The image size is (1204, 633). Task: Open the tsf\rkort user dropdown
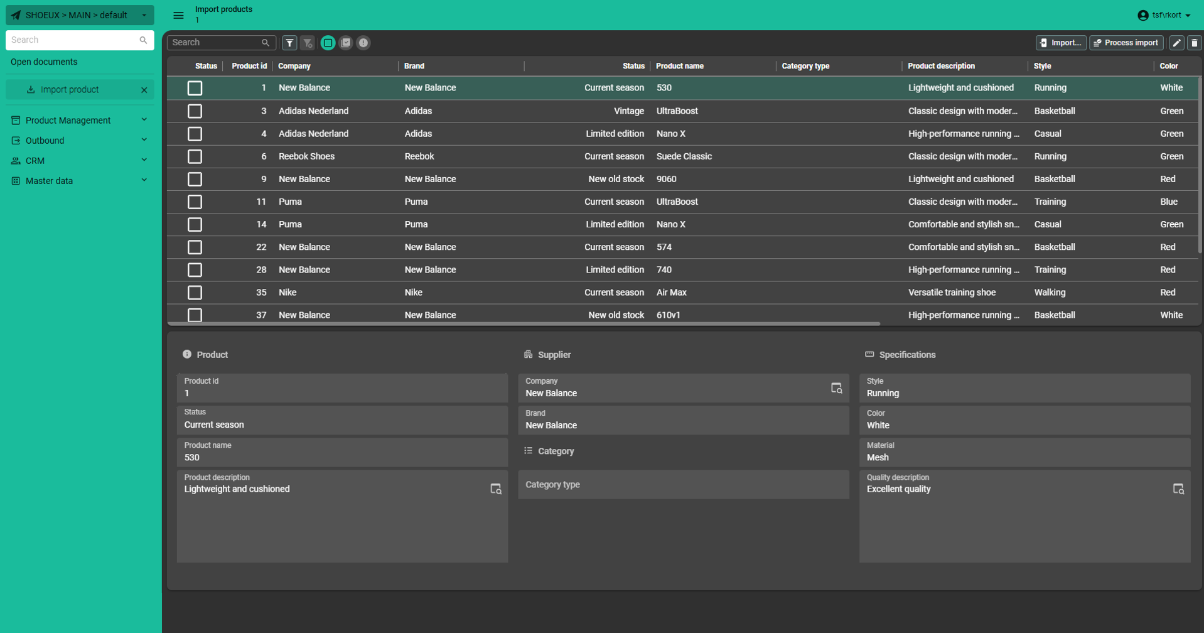(1165, 15)
